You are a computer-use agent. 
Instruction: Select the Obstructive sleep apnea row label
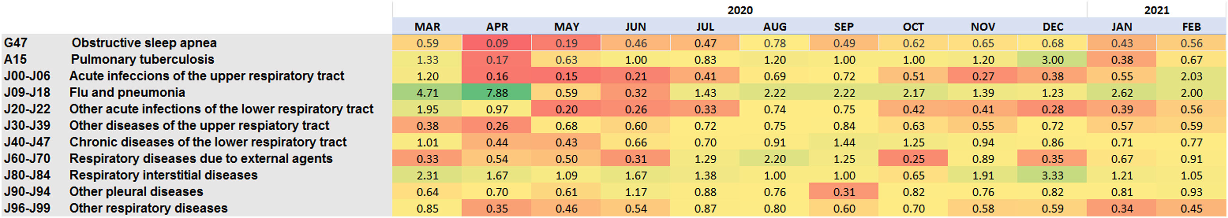tap(144, 43)
